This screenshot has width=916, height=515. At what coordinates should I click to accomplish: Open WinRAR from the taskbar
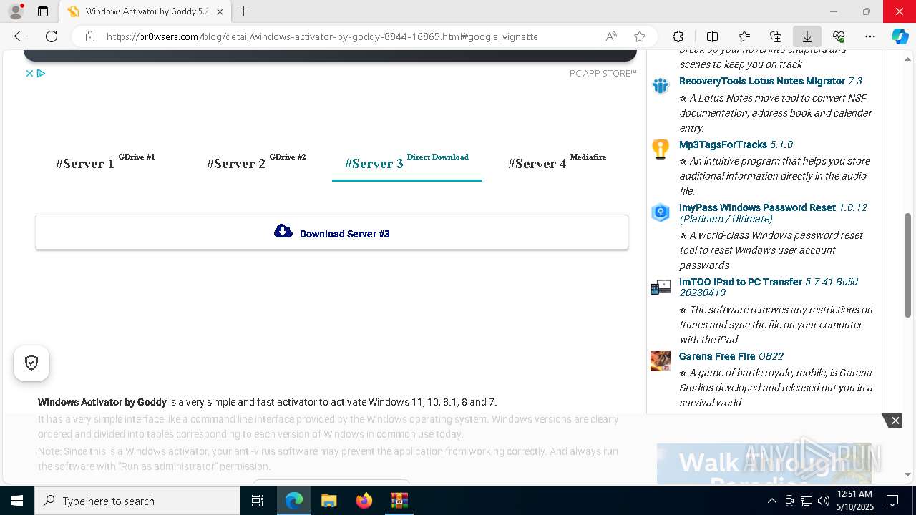399,501
